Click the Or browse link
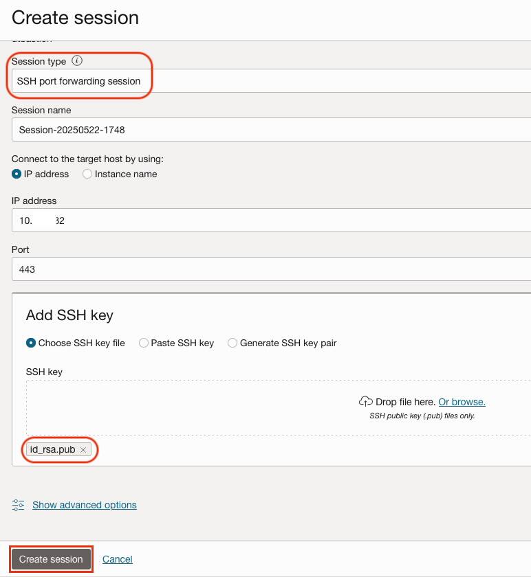 (462, 402)
